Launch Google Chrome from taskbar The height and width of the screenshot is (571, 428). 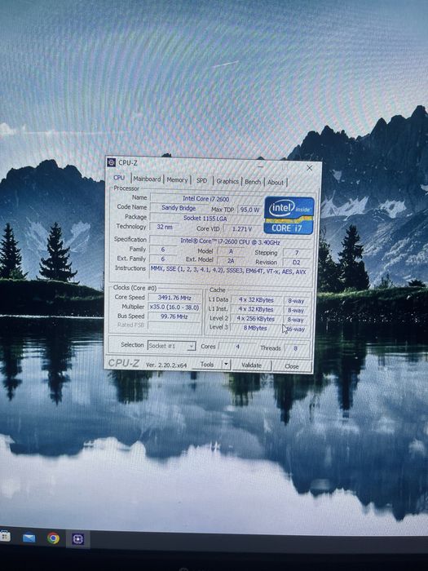53,538
